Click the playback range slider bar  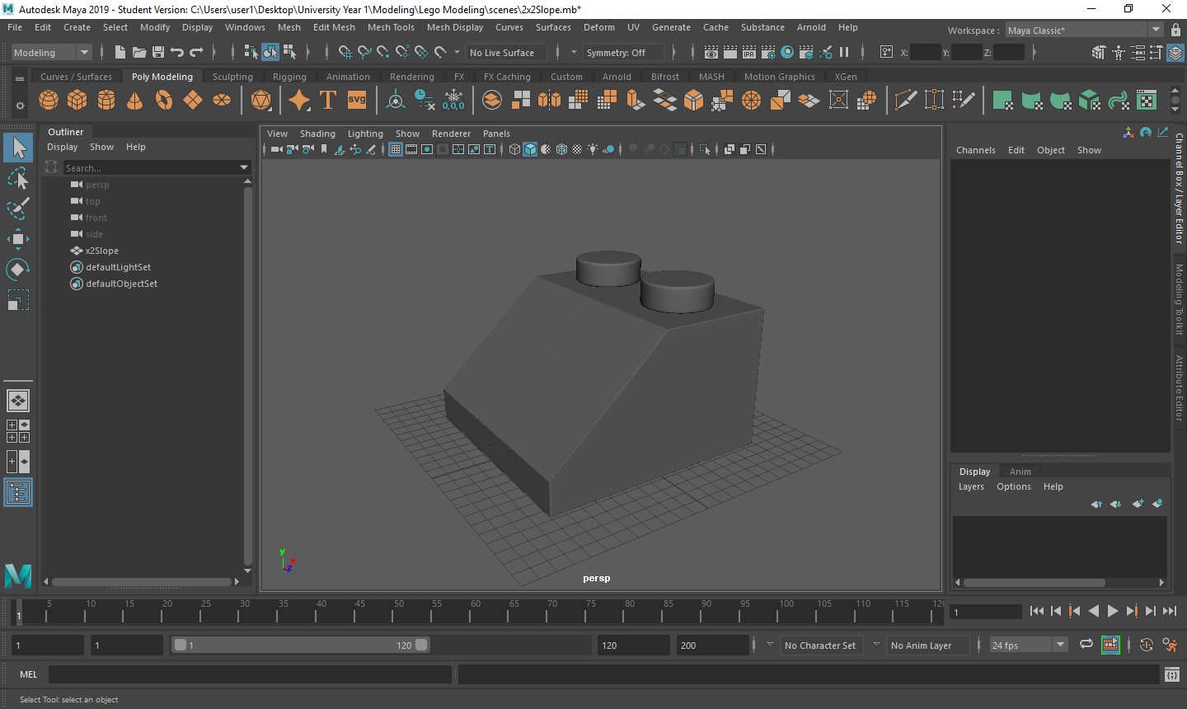[x=301, y=646]
